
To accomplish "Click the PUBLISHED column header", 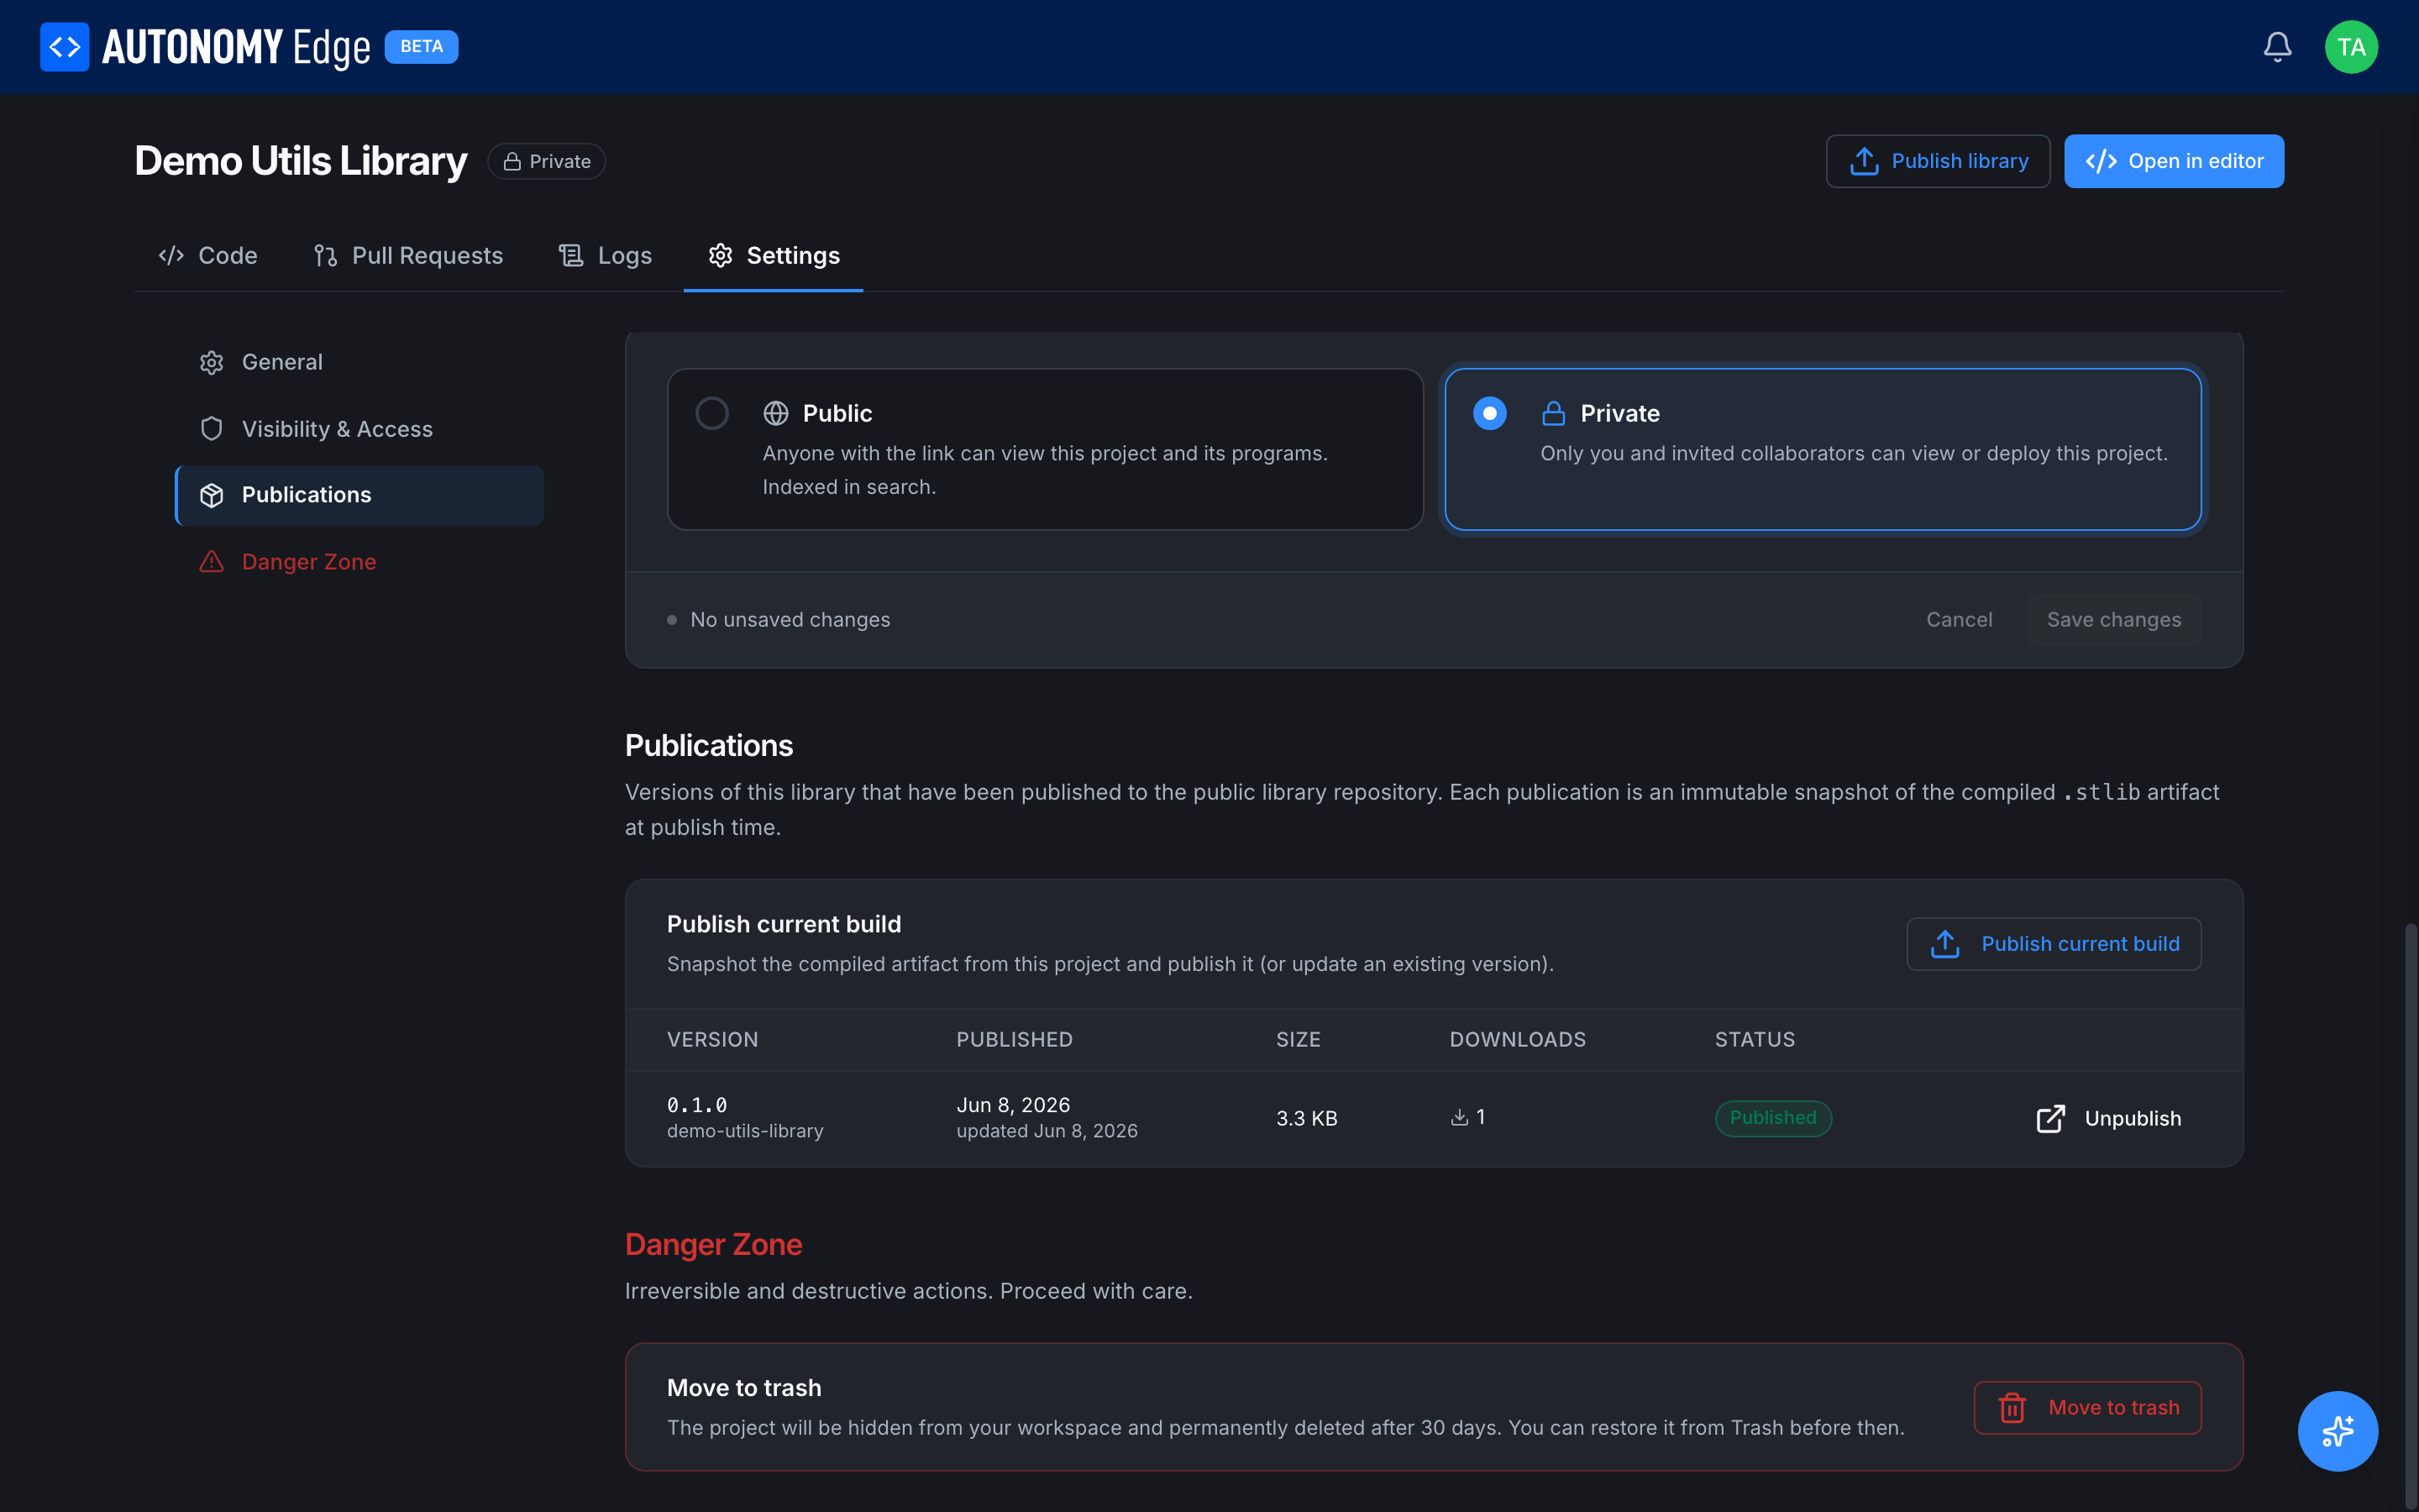I will click(1015, 1040).
